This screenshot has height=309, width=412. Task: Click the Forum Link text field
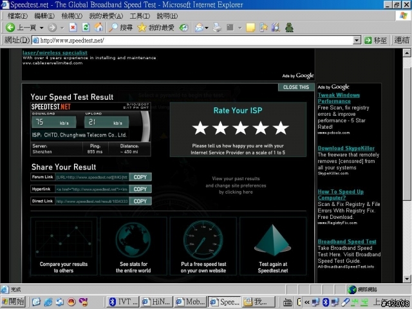click(x=92, y=177)
